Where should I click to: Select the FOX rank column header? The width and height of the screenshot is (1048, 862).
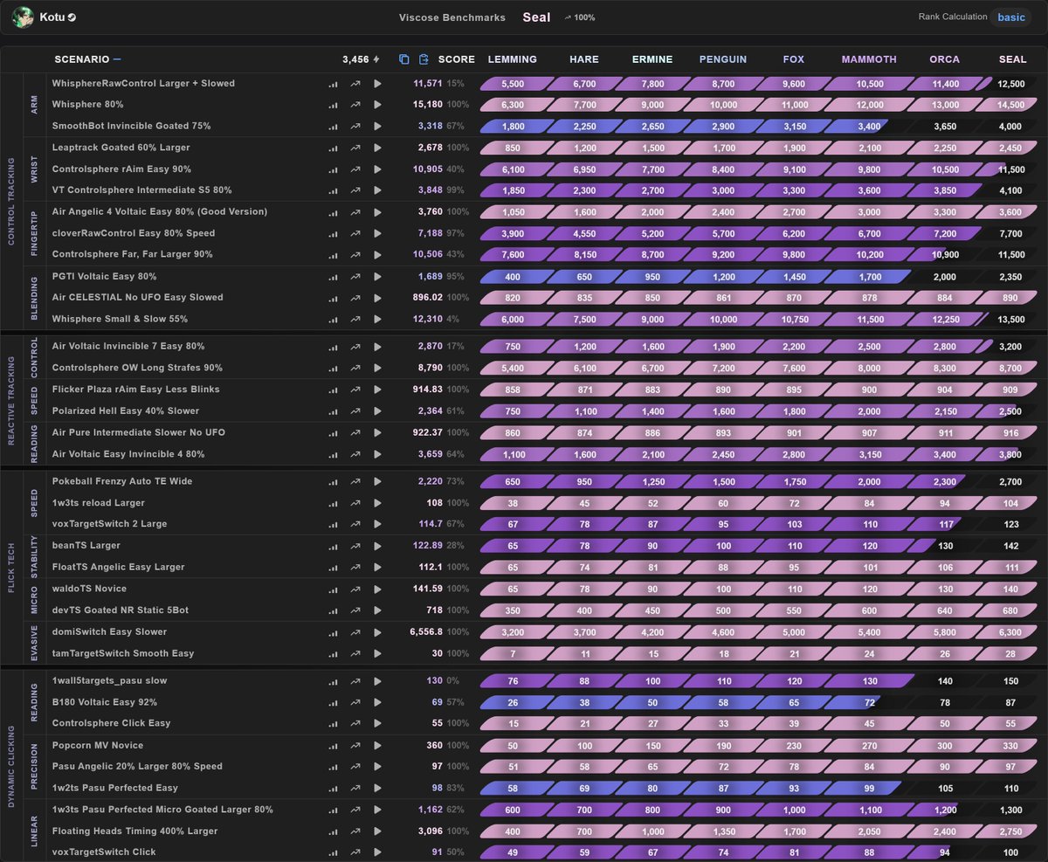tap(793, 59)
